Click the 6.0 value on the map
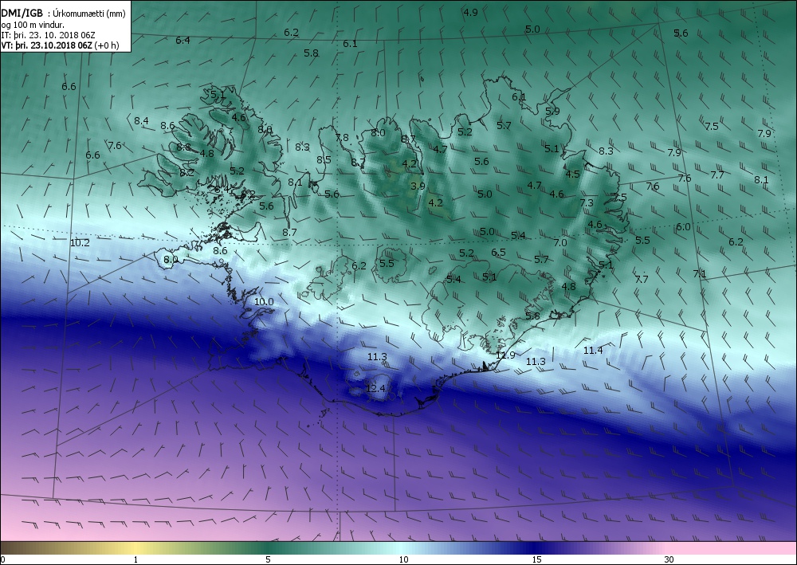Image resolution: width=797 pixels, height=565 pixels. (x=683, y=226)
